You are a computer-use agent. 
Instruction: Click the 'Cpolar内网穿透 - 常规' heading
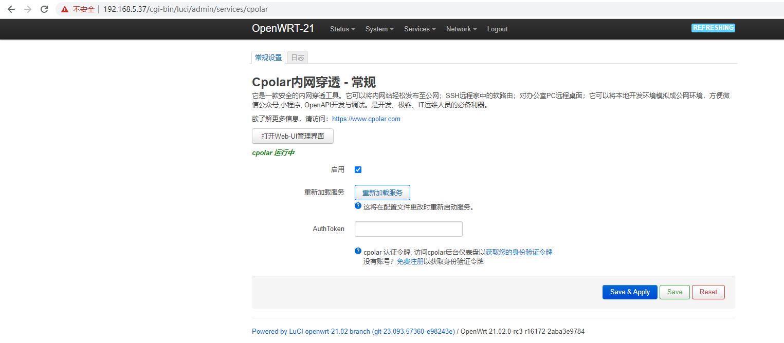(x=314, y=82)
